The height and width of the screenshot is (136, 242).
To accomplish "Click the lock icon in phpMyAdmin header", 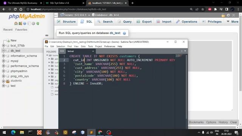I will point(223,15).
